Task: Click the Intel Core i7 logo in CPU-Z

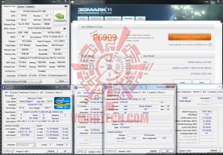Action: coord(62,103)
